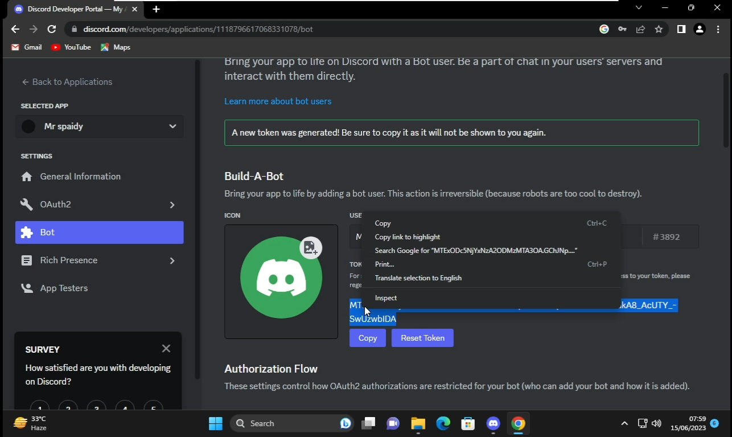Go Back to Applications
This screenshot has height=437, width=732.
[67, 82]
